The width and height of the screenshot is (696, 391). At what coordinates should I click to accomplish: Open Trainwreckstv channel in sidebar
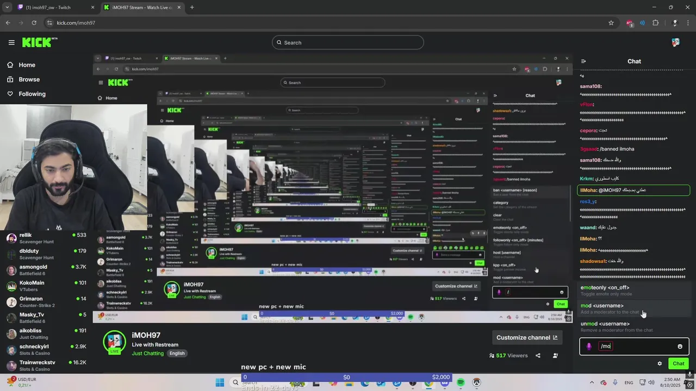click(x=46, y=365)
